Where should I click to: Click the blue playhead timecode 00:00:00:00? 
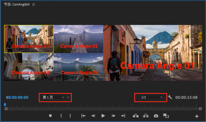click(17, 98)
